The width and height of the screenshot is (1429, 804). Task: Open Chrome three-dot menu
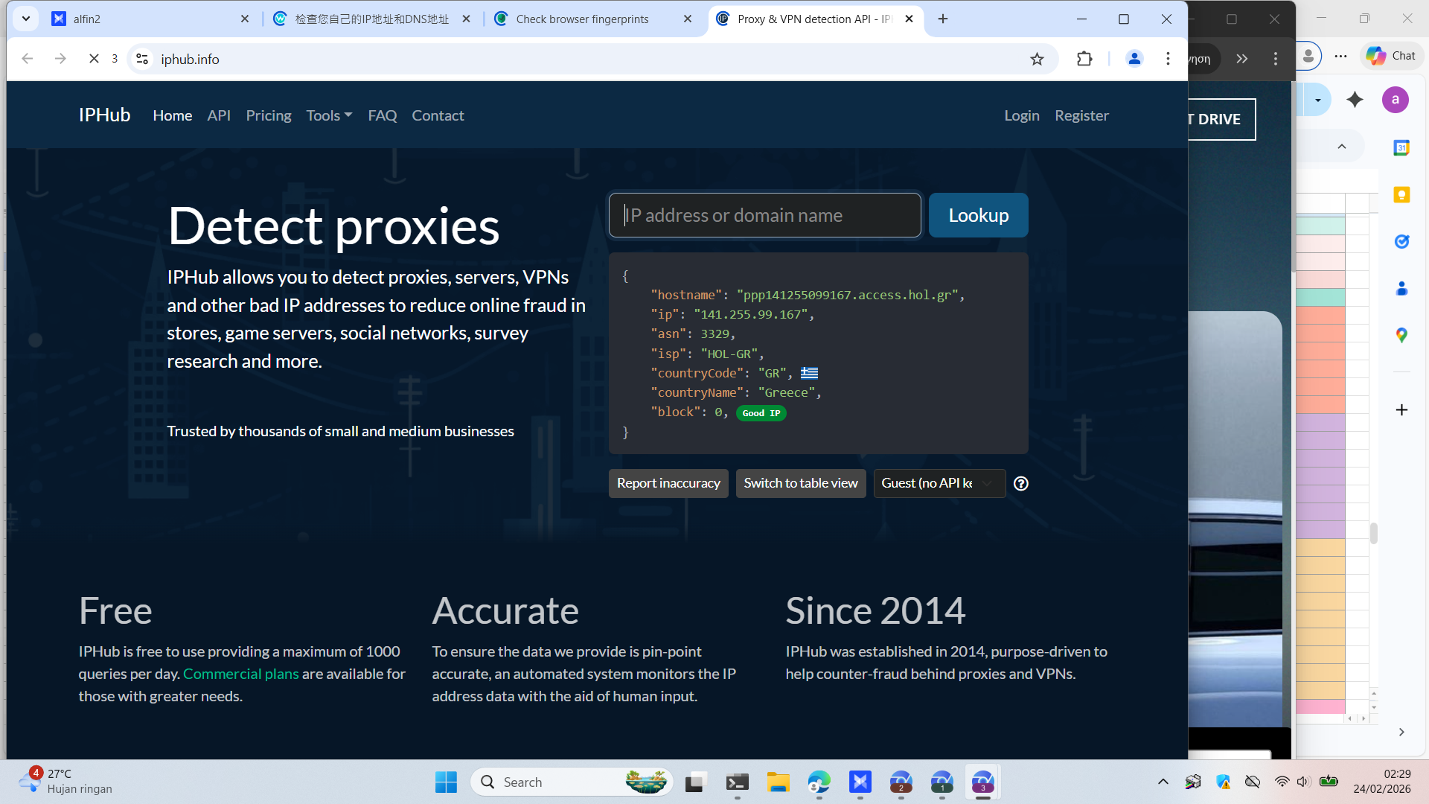(x=1168, y=59)
